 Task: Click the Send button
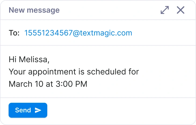[28, 110]
